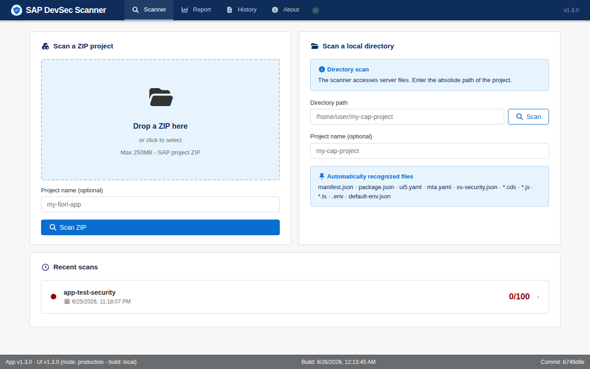Go to the About tab
This screenshot has width=590, height=369.
tap(285, 10)
